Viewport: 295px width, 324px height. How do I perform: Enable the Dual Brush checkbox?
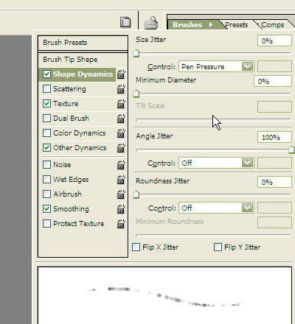(x=46, y=118)
